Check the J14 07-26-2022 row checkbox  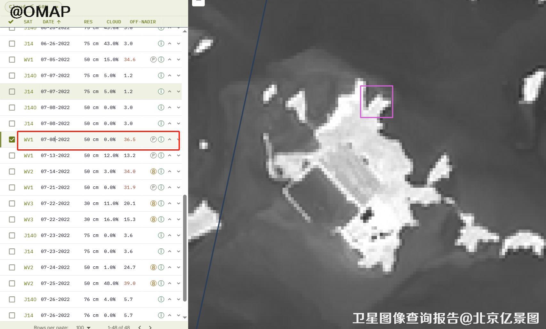coord(12,315)
